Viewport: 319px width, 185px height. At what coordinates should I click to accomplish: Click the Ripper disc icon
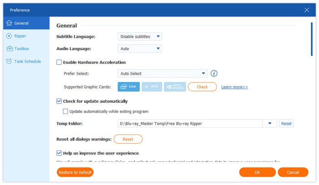click(x=9, y=36)
